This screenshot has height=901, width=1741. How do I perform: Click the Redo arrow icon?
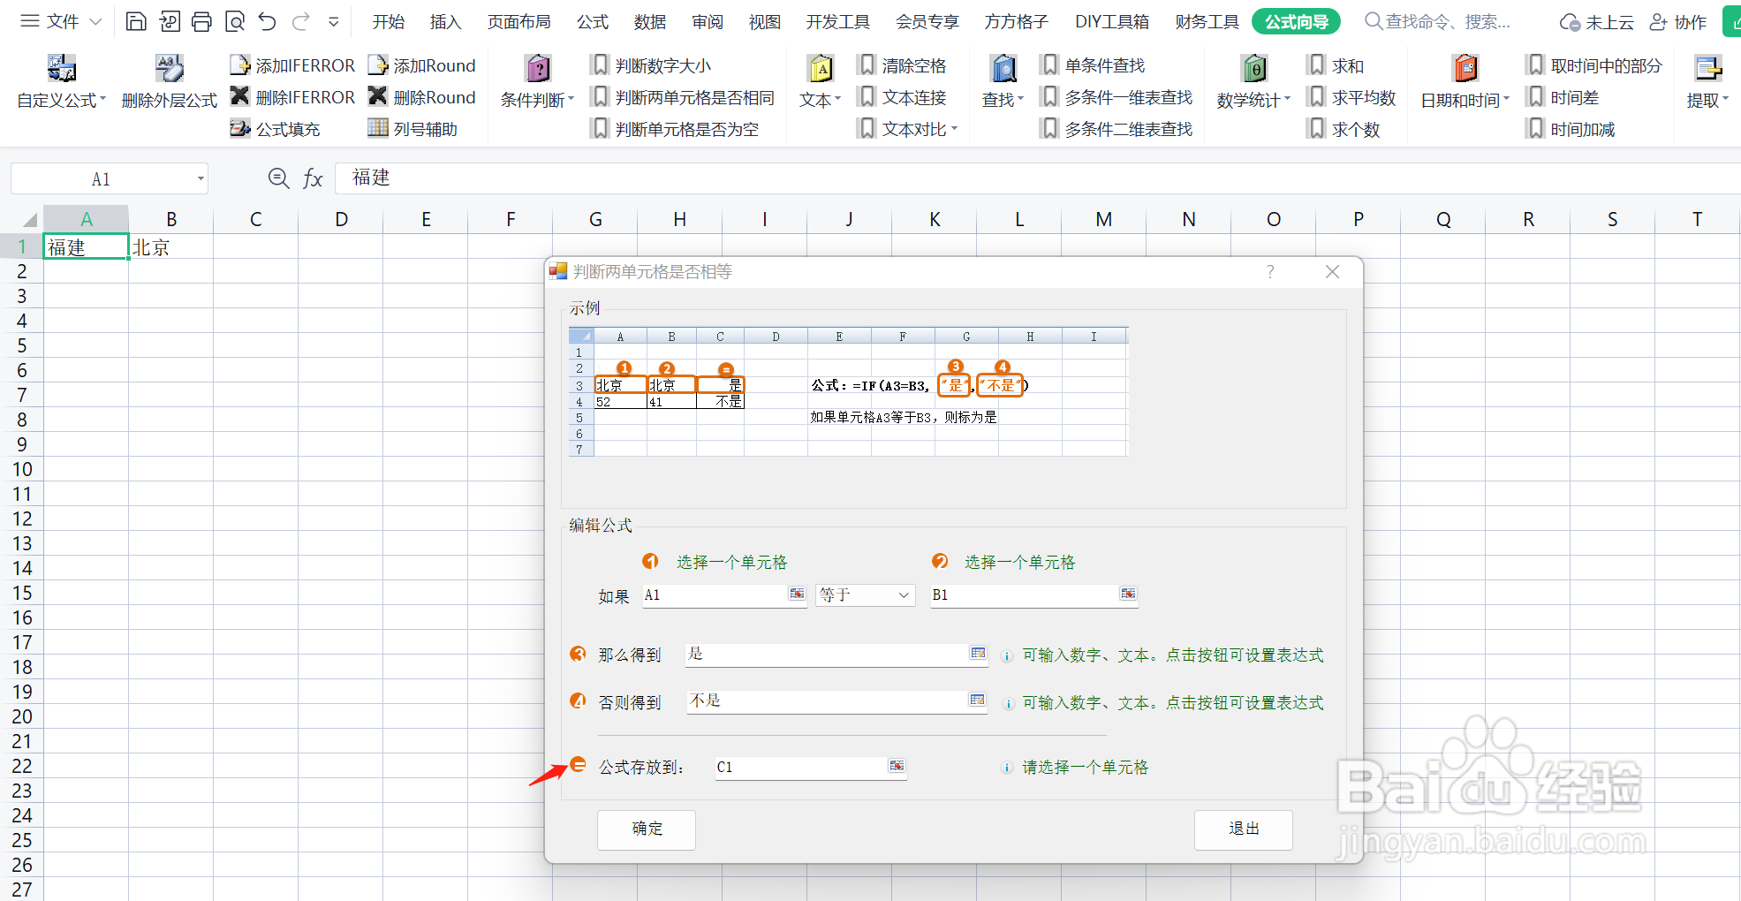pyautogui.click(x=301, y=21)
